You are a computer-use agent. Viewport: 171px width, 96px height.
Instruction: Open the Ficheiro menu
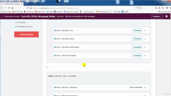[3, 1]
